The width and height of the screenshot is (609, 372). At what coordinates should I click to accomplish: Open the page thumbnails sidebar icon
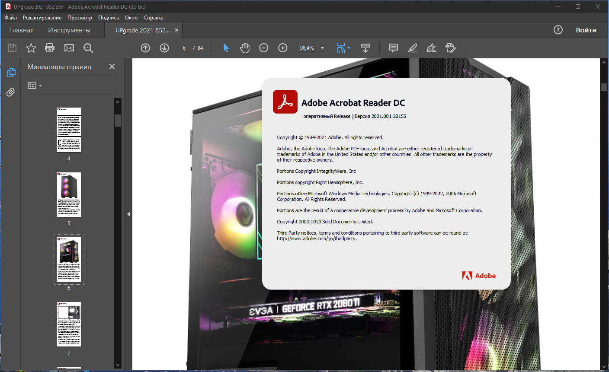pos(11,73)
